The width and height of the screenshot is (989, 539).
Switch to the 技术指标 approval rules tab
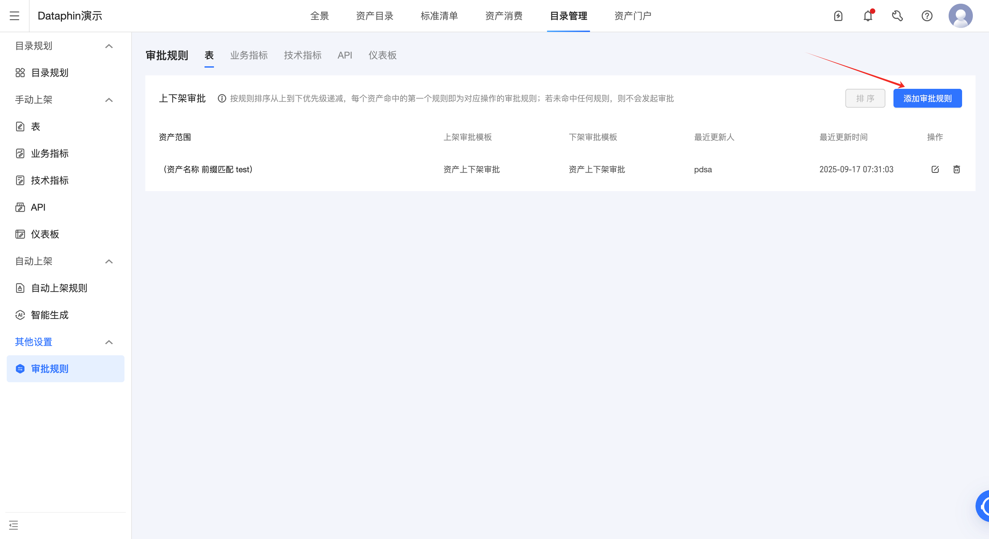pos(302,55)
